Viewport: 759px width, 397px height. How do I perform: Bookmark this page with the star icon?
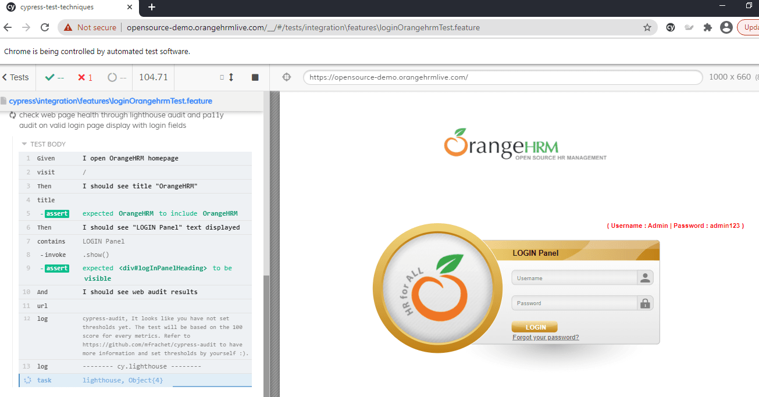(x=647, y=27)
